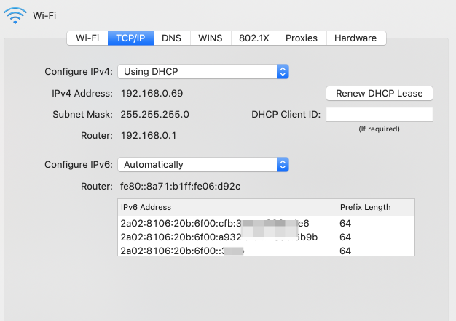456x321 pixels.
Task: Select the TCP/IP tab
Action: point(130,38)
